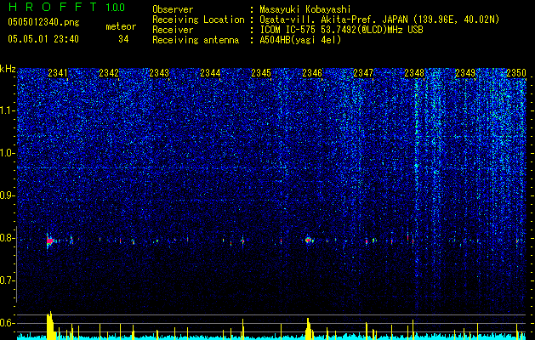
Task: Click the meteor label
Action: [121, 26]
